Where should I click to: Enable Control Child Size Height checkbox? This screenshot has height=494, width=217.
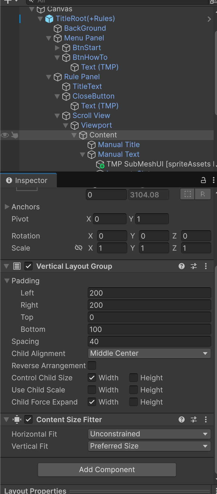tap(134, 378)
